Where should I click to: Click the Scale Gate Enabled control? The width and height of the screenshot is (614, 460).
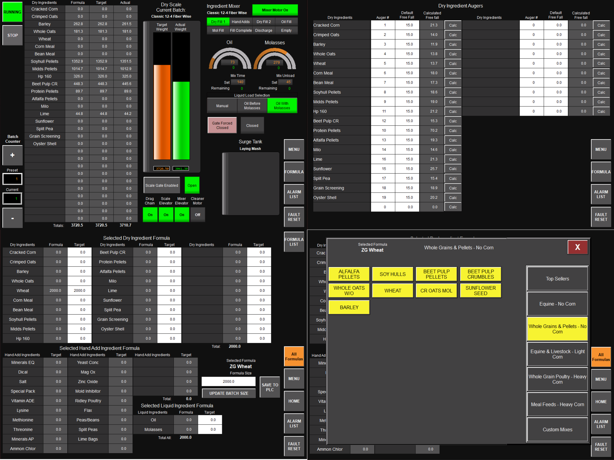tap(161, 185)
